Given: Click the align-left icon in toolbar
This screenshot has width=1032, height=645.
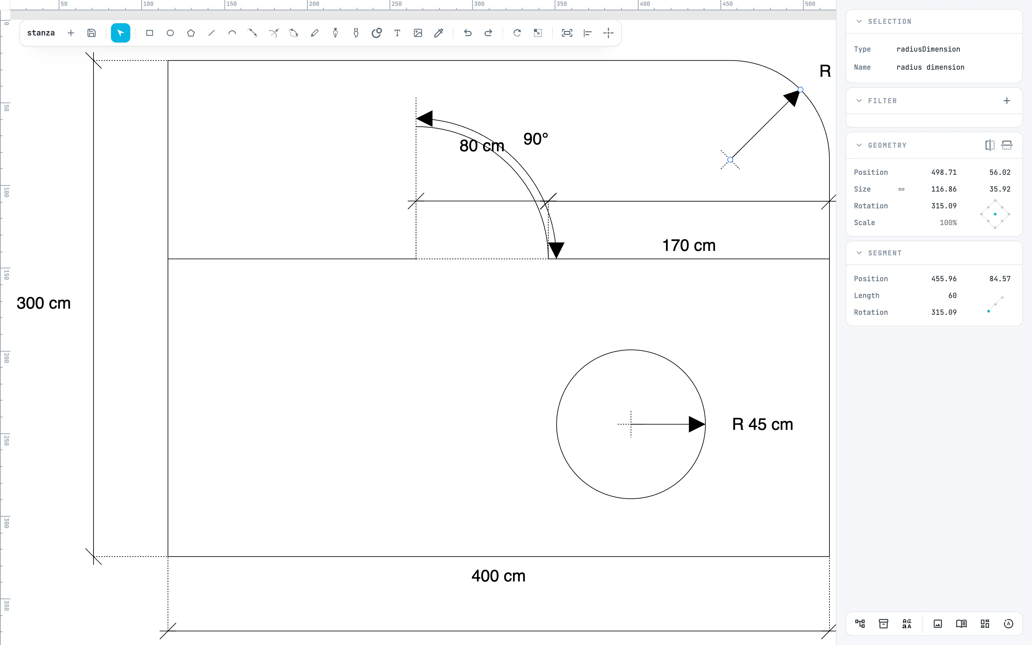Looking at the screenshot, I should tap(588, 33).
